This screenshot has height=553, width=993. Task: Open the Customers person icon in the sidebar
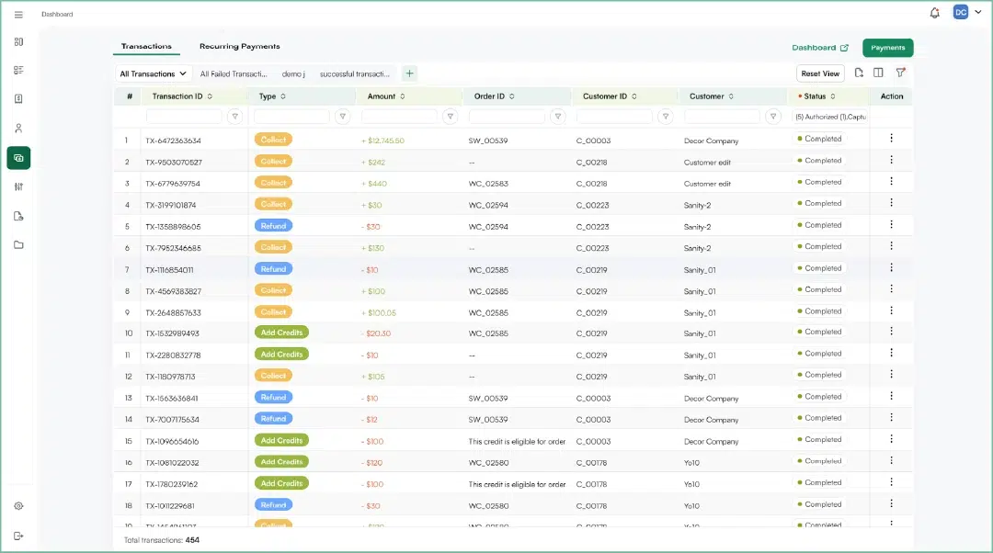coord(18,128)
